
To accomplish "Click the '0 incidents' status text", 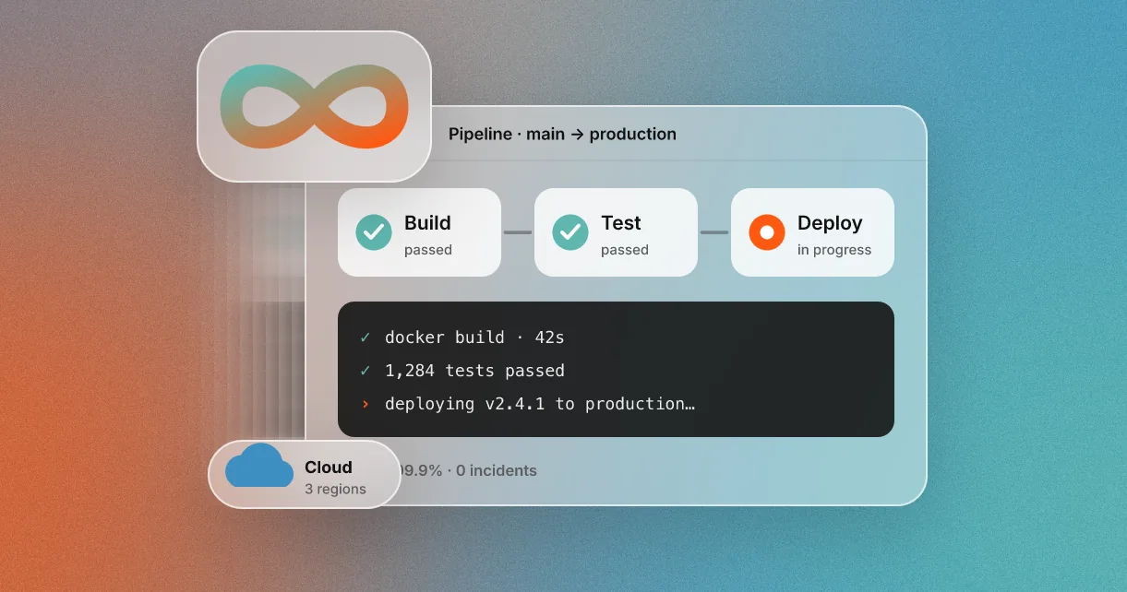I will [x=497, y=470].
